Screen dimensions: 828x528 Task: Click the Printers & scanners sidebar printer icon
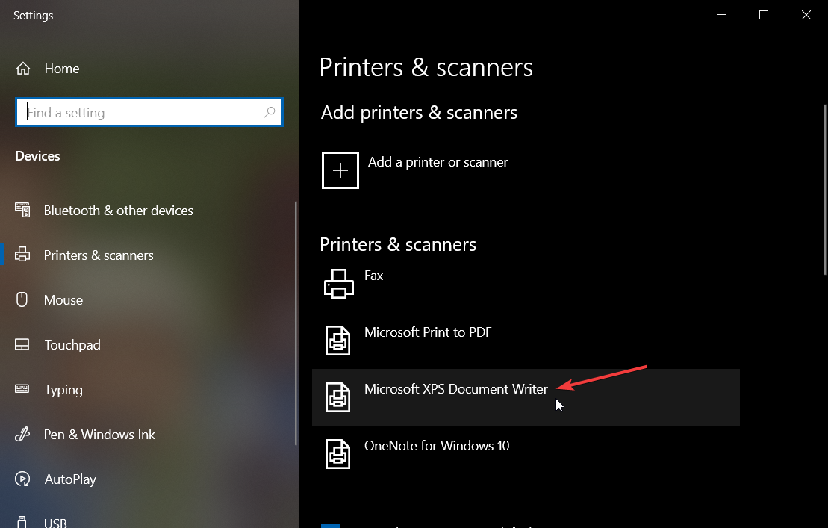click(22, 255)
